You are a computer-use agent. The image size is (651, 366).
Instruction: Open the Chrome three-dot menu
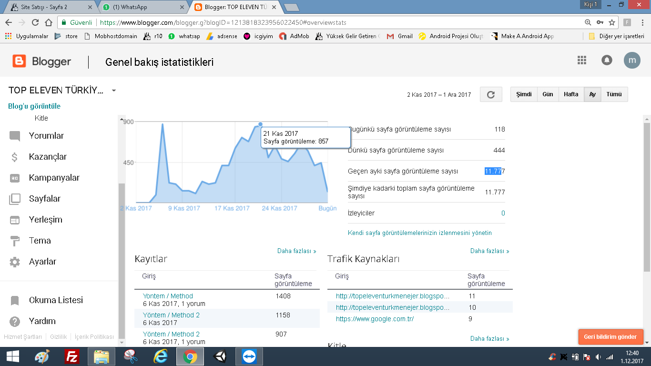pos(642,22)
